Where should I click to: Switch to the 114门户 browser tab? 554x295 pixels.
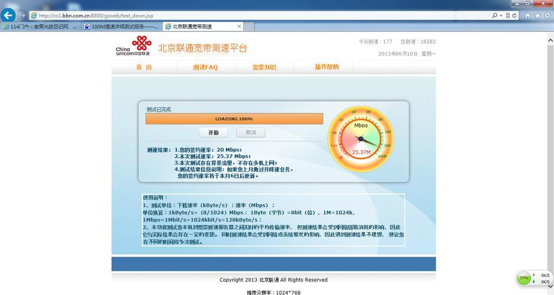tap(41, 27)
